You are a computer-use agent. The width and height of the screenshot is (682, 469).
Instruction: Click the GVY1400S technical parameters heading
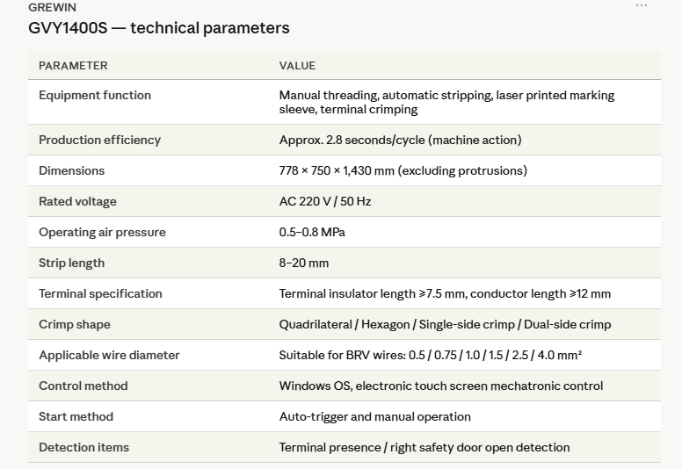tap(159, 28)
